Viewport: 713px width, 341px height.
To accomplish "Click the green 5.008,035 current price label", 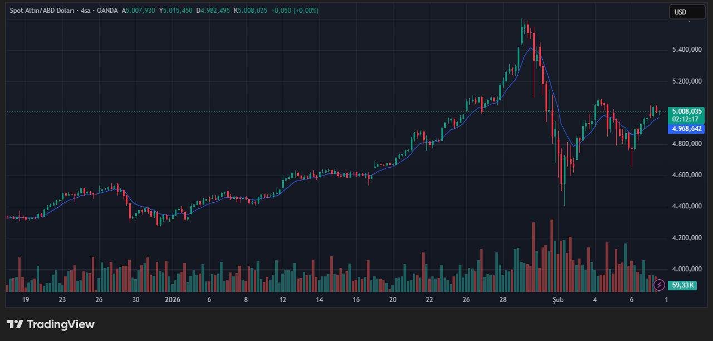I will point(686,111).
